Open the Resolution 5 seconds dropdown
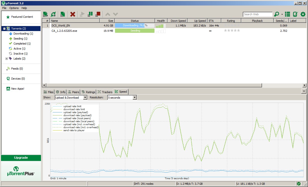This screenshot has width=308, height=187. 122,98
